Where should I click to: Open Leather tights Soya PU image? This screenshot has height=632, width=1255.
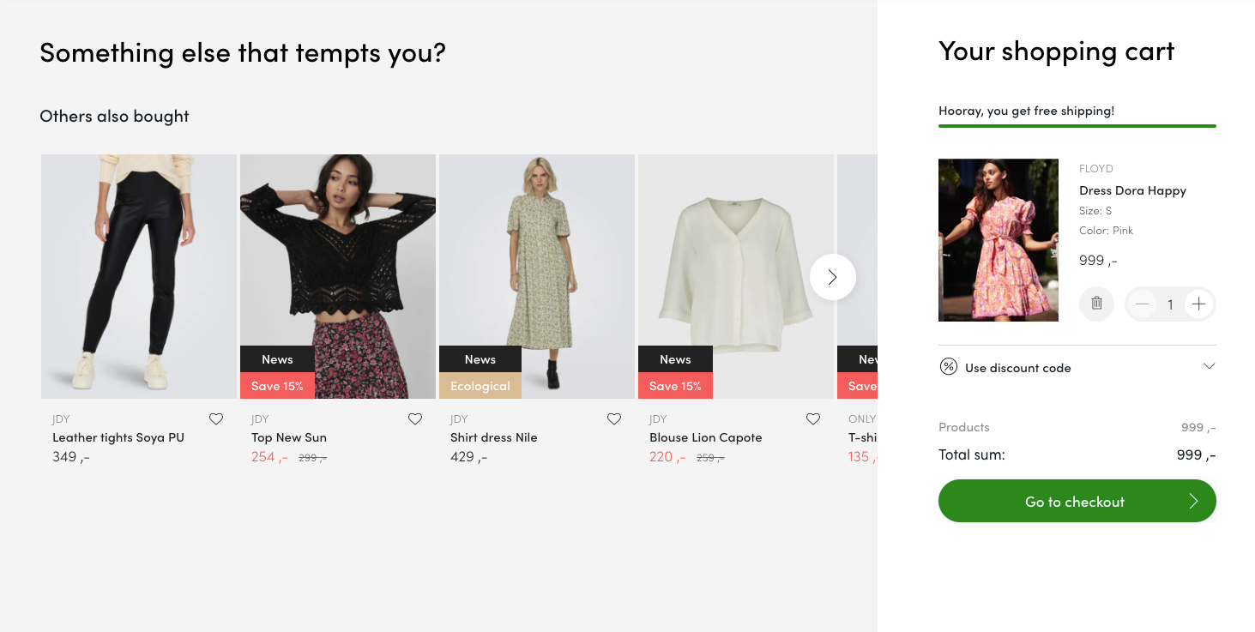pyautogui.click(x=139, y=276)
